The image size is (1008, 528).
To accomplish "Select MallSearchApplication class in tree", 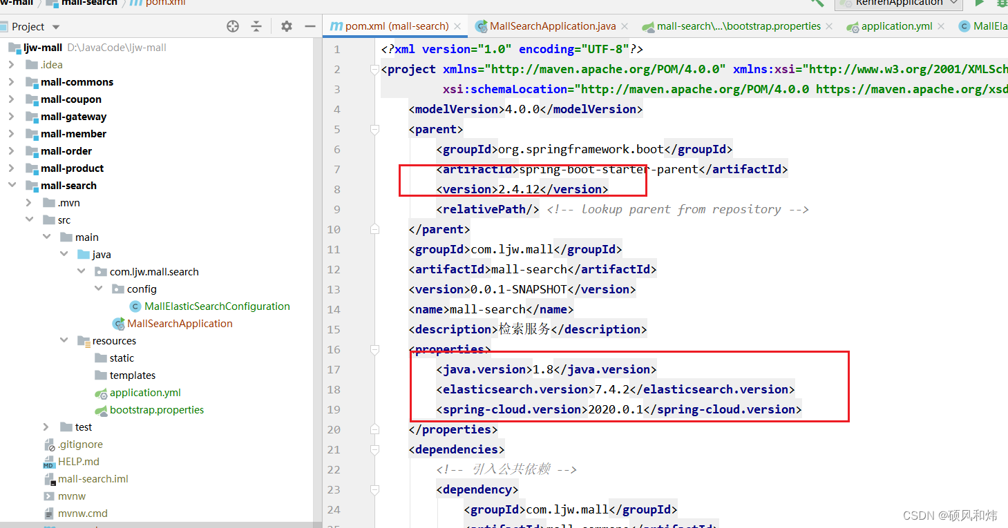I will point(180,324).
